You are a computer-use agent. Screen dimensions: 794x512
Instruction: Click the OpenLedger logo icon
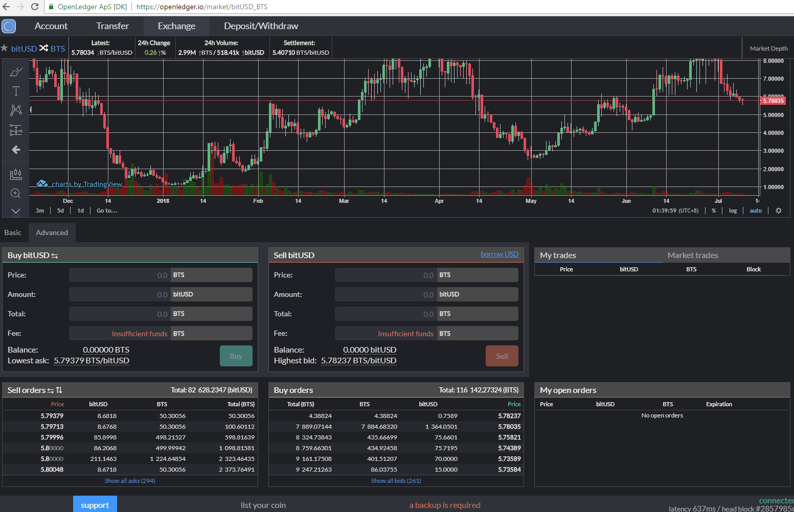[x=9, y=26]
